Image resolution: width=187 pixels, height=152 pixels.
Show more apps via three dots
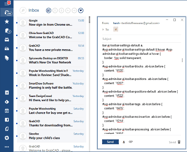pyautogui.click(x=7, y=147)
